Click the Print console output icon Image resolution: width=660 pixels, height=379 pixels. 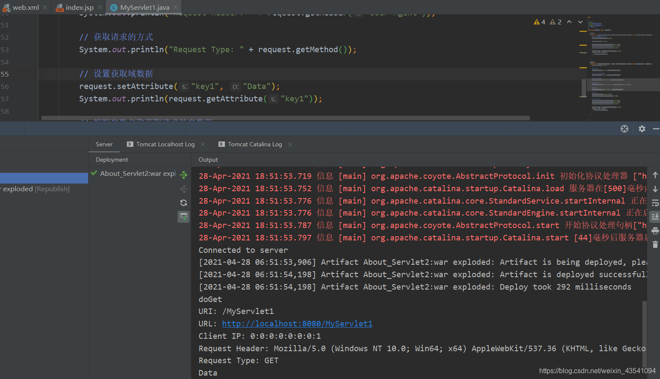pos(655,231)
